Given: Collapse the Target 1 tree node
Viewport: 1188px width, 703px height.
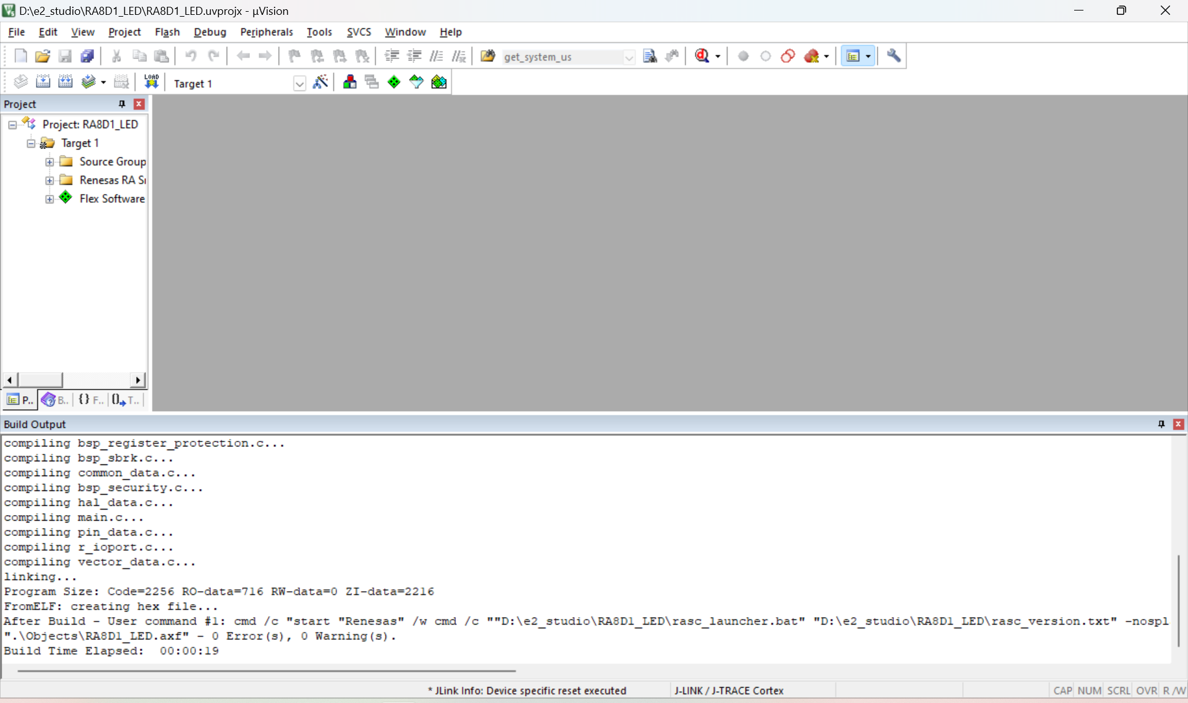Looking at the screenshot, I should [31, 143].
